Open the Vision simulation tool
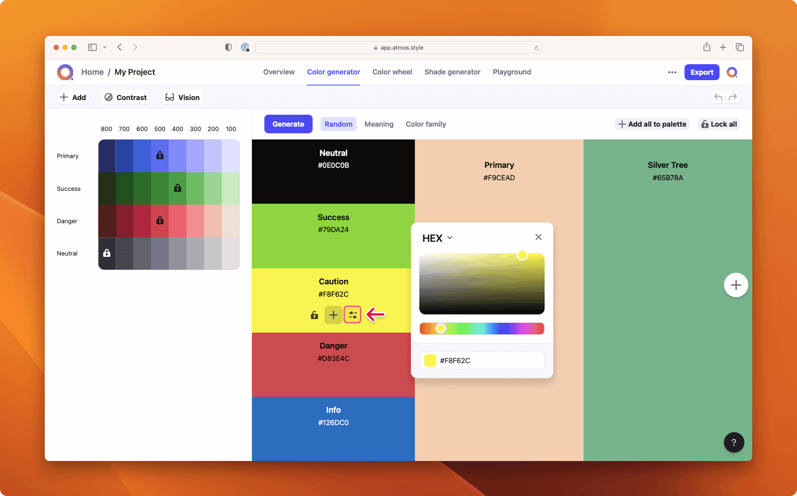Image resolution: width=797 pixels, height=496 pixels. click(182, 97)
